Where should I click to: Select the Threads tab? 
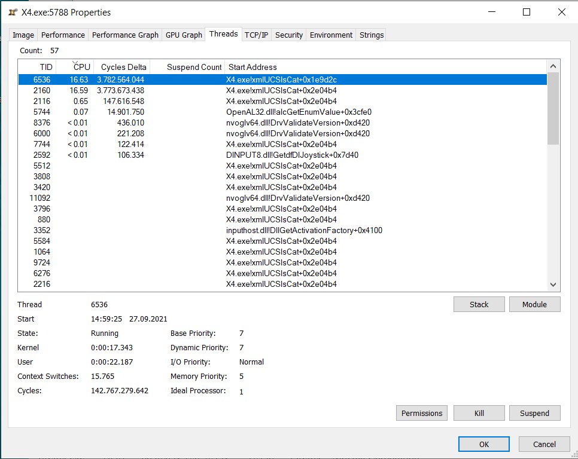pyautogui.click(x=223, y=34)
